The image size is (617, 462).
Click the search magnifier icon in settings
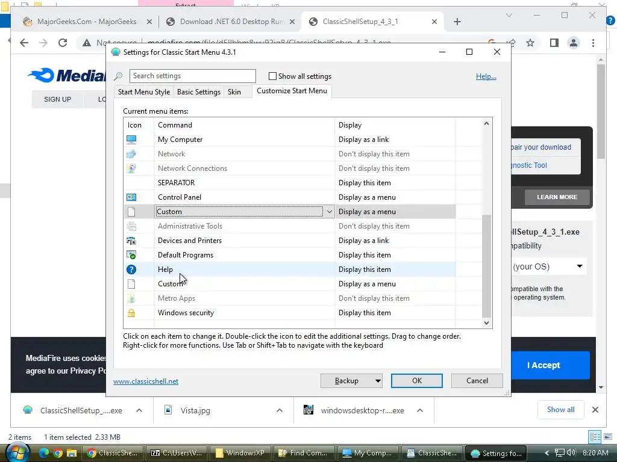118,76
